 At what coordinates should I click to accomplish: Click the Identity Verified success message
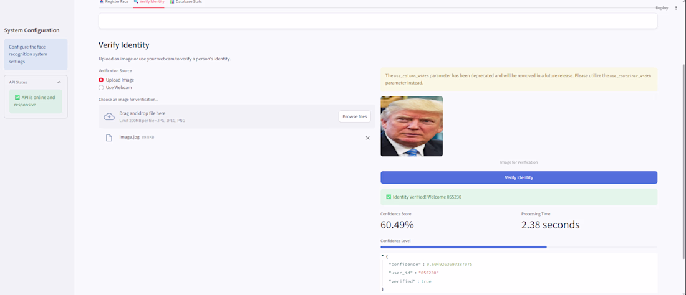point(519,197)
